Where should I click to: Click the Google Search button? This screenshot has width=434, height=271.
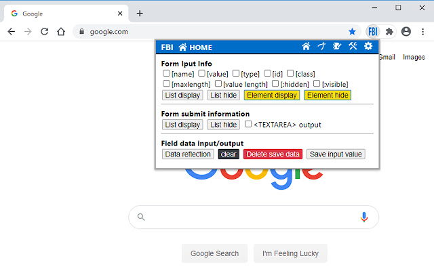click(214, 253)
